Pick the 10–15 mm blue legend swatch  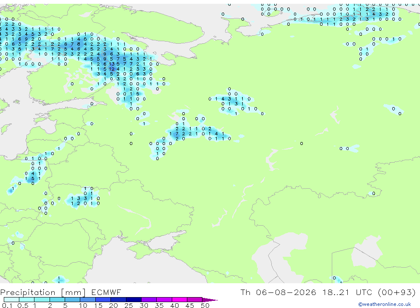coord(88,300)
